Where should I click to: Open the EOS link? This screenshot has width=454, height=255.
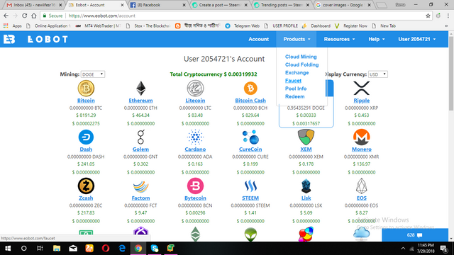362,198
